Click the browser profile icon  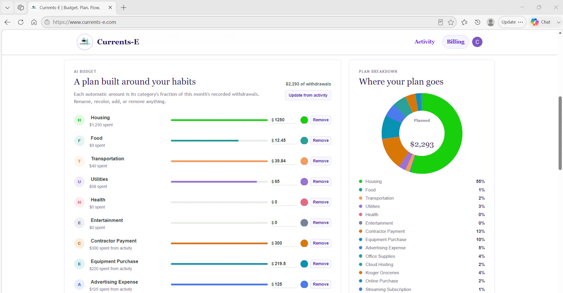click(491, 22)
